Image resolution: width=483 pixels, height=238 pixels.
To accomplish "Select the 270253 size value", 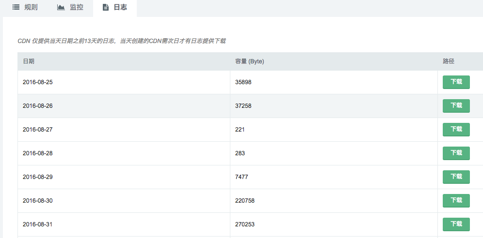I will pos(245,224).
